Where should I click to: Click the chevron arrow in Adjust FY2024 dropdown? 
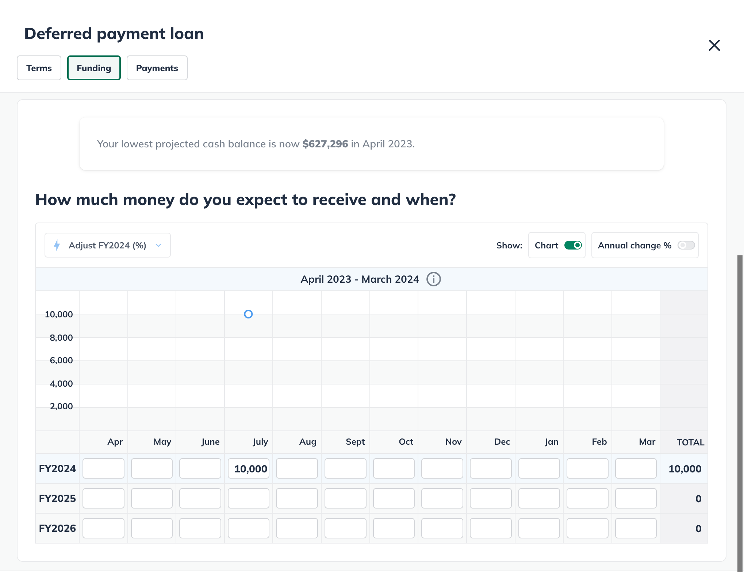(x=158, y=245)
